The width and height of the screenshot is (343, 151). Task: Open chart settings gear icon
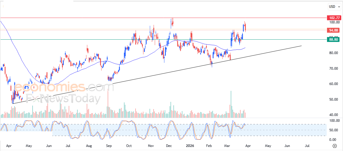[335, 146]
